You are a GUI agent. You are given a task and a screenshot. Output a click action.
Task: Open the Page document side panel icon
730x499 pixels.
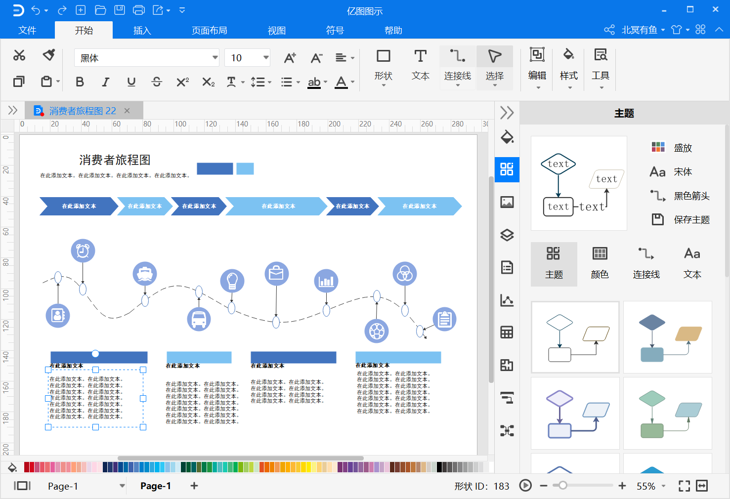507,267
